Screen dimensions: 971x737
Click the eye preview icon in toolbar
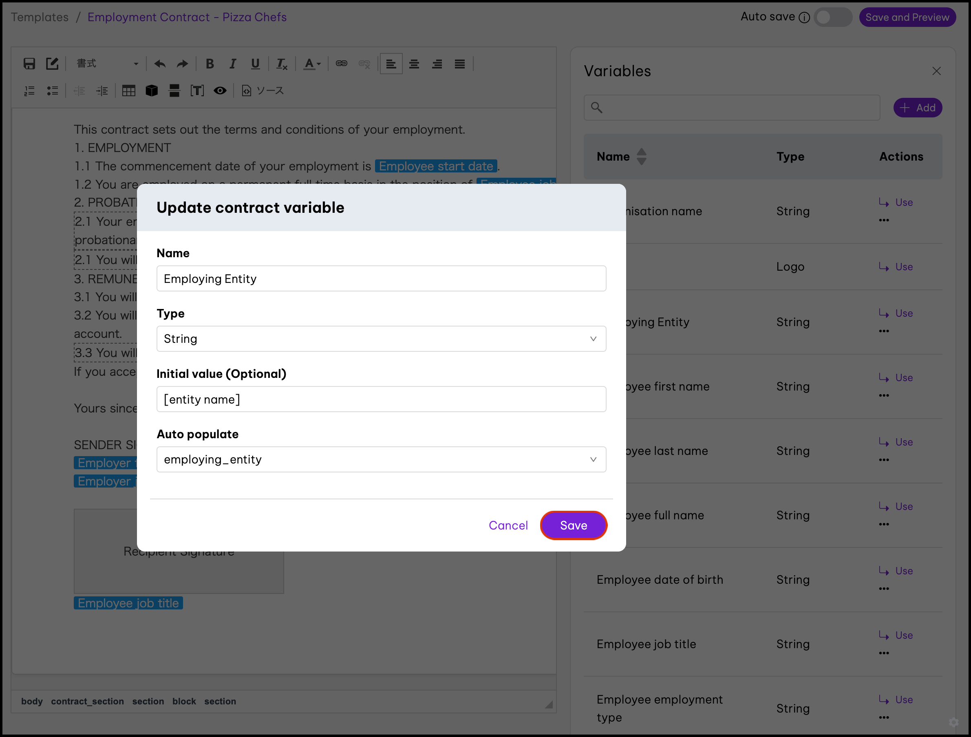[220, 91]
